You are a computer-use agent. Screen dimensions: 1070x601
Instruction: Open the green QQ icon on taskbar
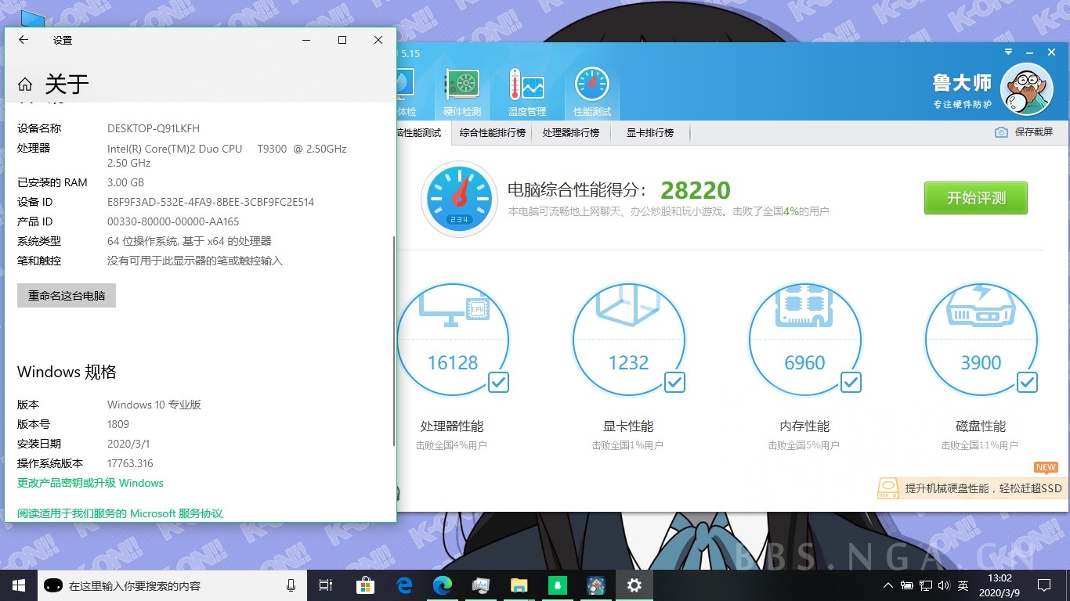pyautogui.click(x=557, y=585)
